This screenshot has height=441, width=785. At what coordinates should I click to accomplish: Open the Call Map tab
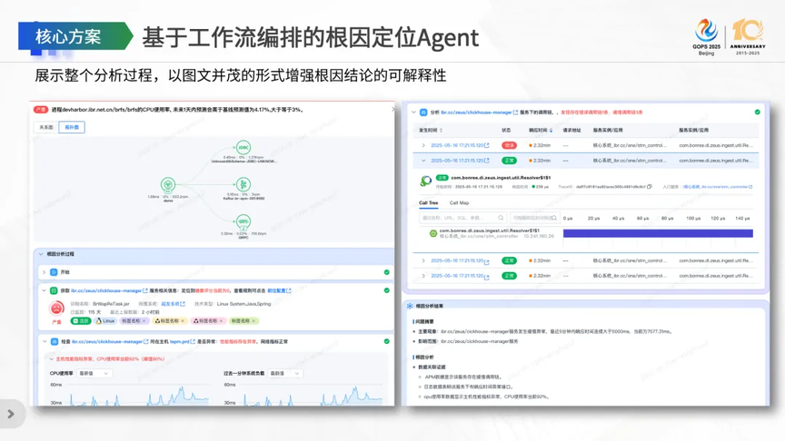(x=459, y=203)
